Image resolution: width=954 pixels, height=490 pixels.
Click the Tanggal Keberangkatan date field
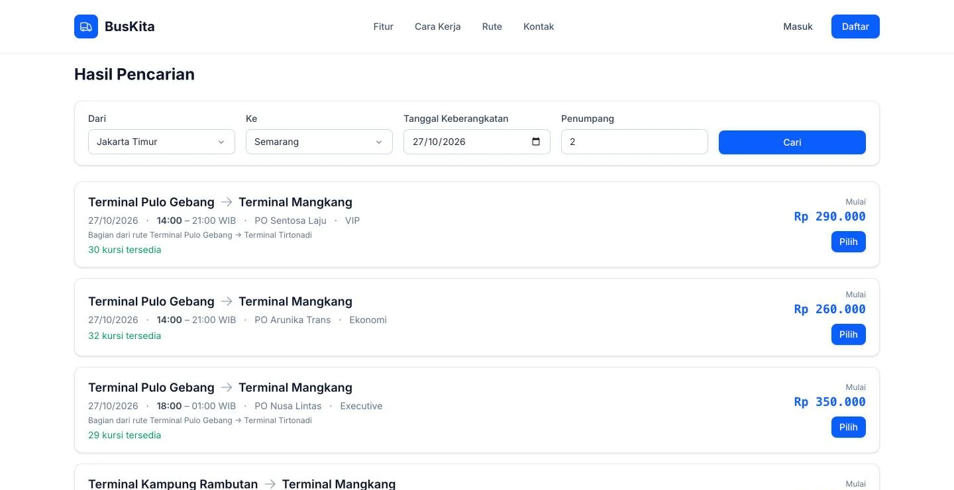pyautogui.click(x=477, y=142)
